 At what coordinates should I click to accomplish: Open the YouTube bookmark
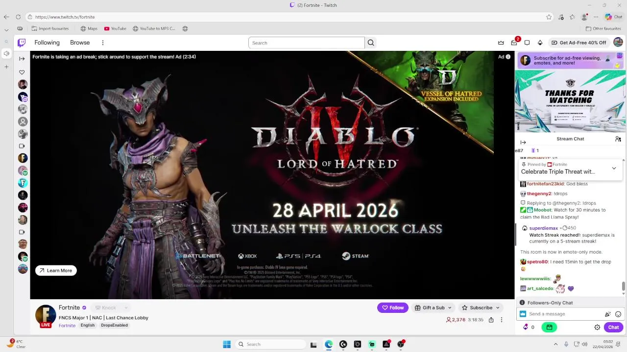(115, 28)
